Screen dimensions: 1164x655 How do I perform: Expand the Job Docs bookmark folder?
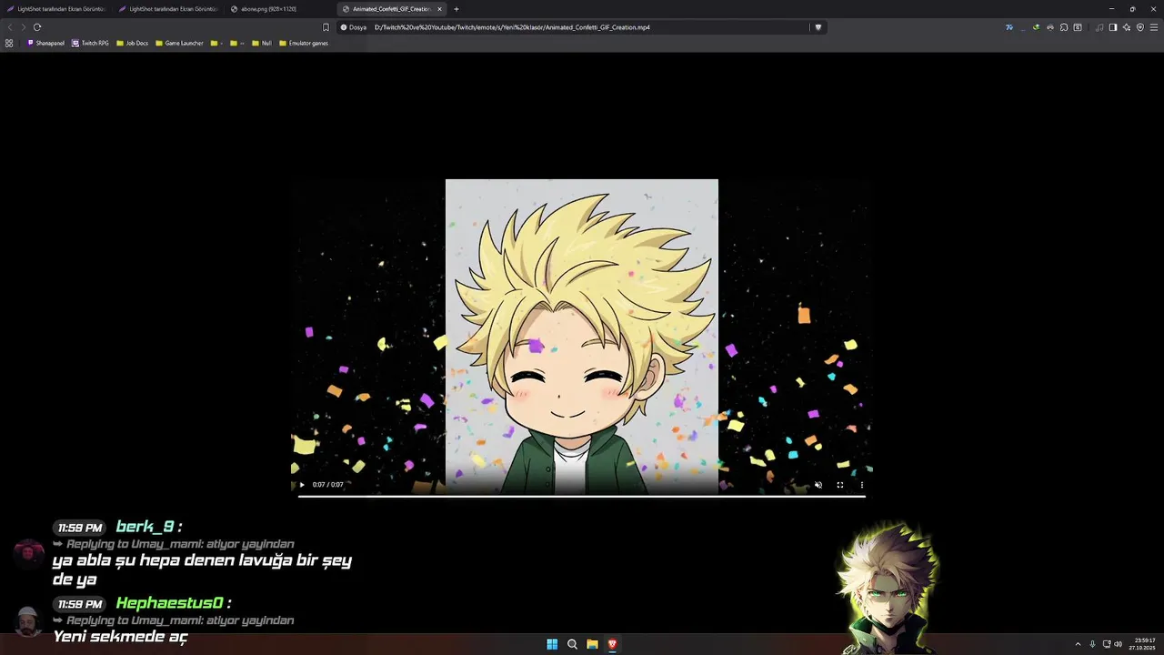pyautogui.click(x=132, y=43)
